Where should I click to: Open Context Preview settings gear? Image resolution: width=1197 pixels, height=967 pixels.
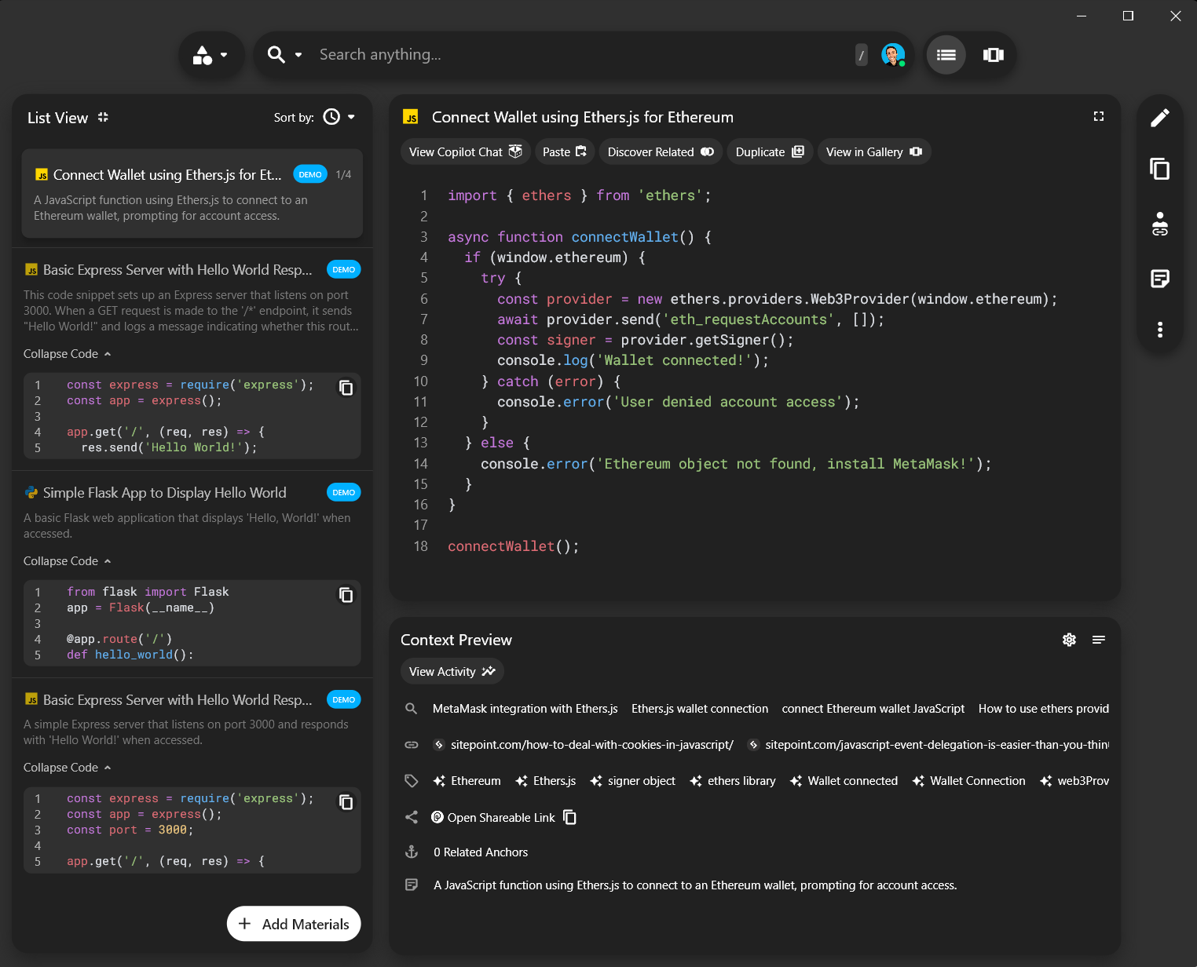1069,640
